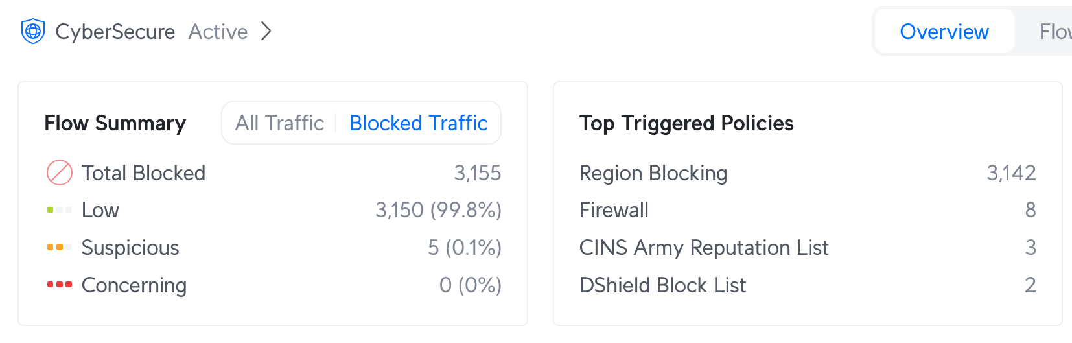The height and width of the screenshot is (343, 1072).
Task: Click the Region Blocking count 3,142
Action: [1011, 173]
